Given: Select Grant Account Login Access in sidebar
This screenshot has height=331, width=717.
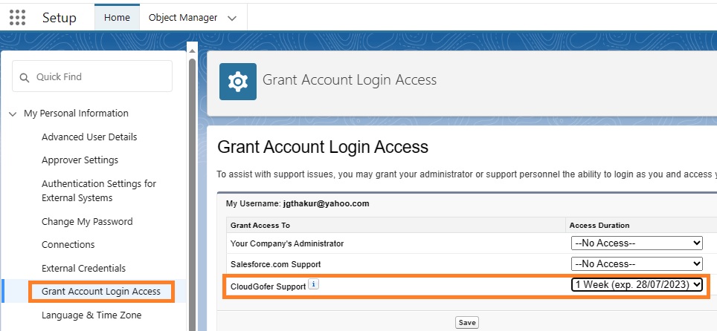Looking at the screenshot, I should coord(101,291).
